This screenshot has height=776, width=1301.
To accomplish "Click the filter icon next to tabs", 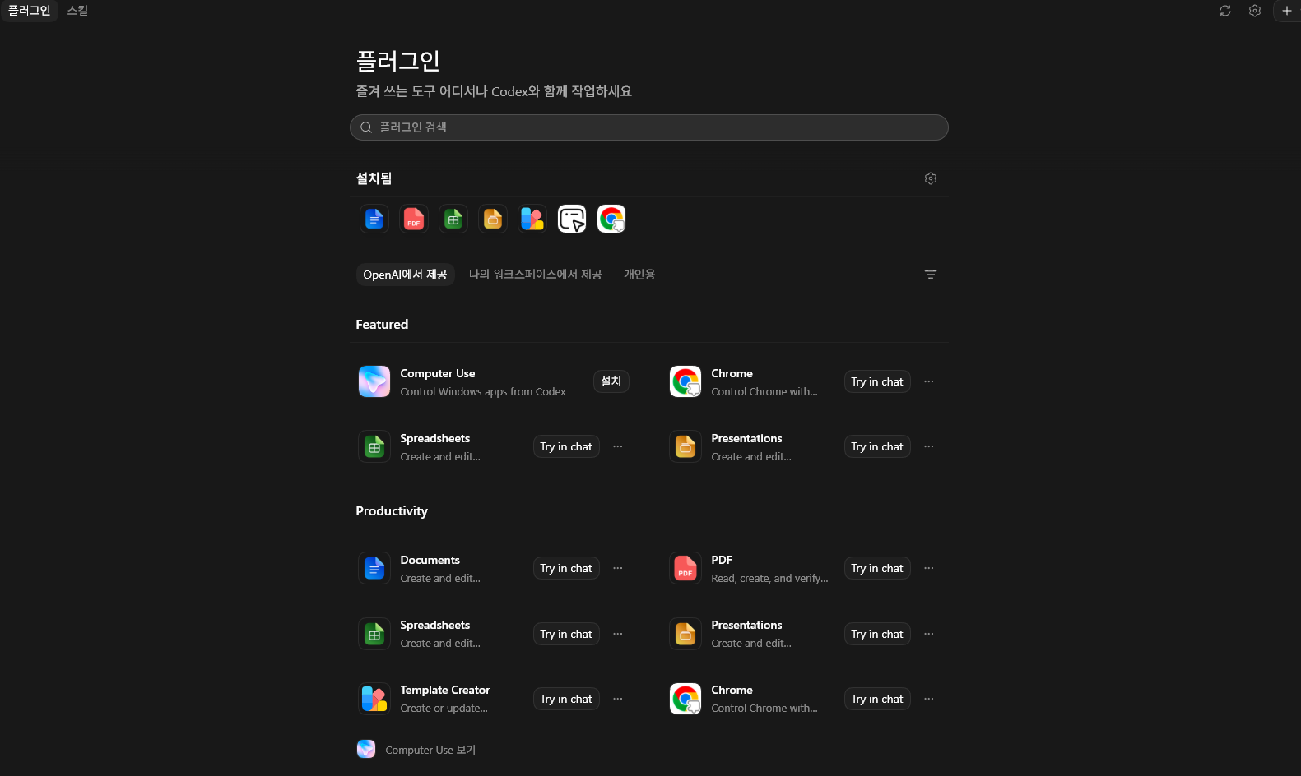I will pyautogui.click(x=931, y=275).
